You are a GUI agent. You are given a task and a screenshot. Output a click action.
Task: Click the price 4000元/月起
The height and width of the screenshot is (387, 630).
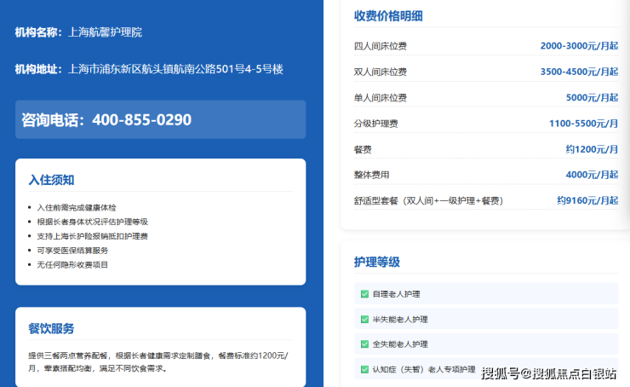[593, 175]
